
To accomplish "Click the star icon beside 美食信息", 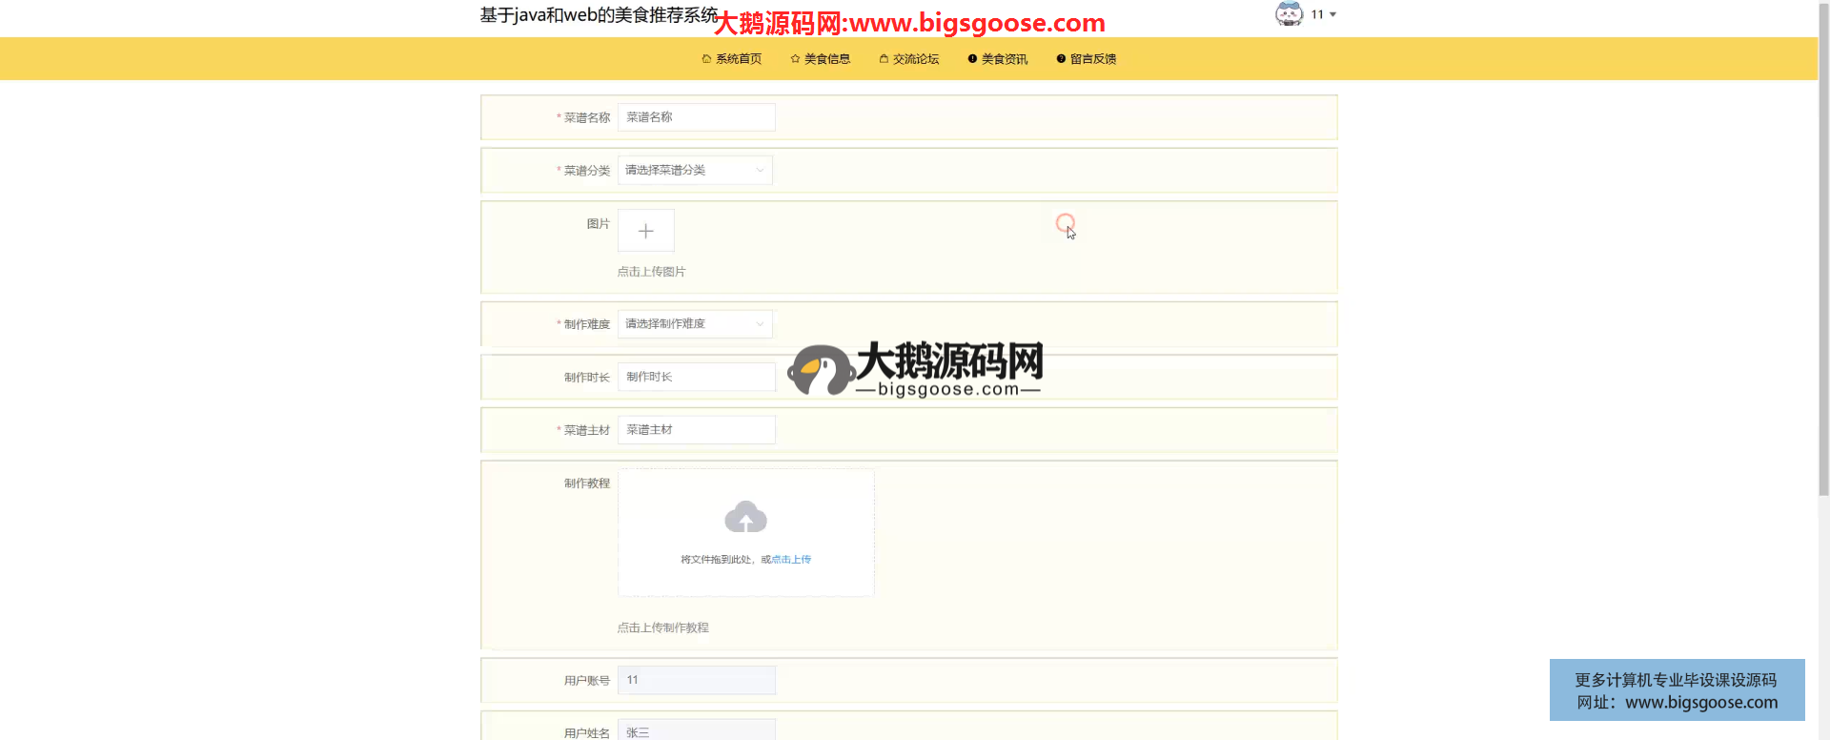I will click(x=795, y=59).
